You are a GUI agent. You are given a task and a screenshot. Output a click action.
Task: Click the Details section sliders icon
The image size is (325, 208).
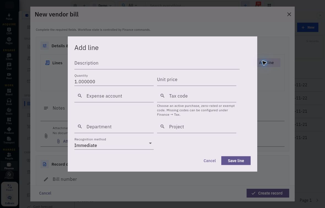click(x=45, y=46)
